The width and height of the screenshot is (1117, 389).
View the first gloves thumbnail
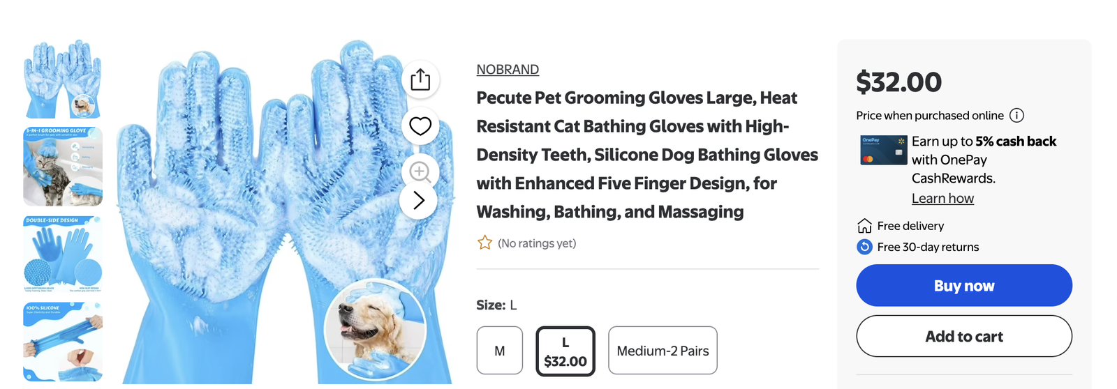(x=63, y=79)
